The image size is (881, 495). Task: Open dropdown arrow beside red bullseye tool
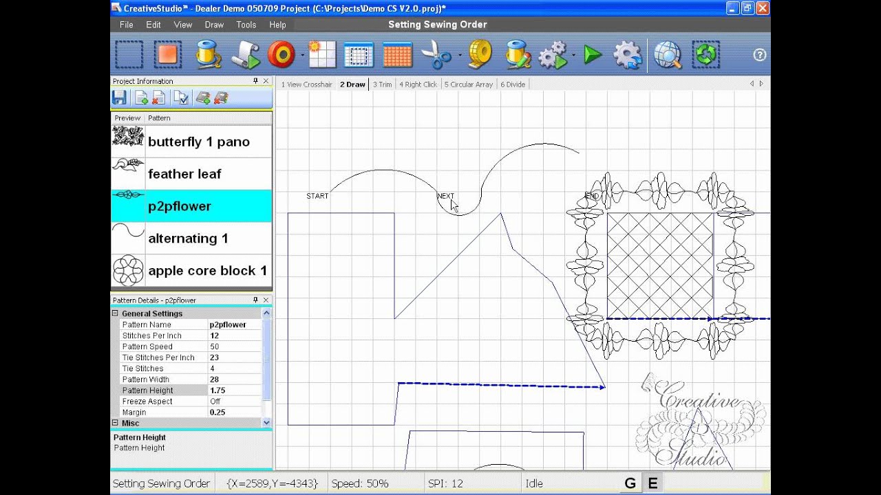click(x=302, y=56)
